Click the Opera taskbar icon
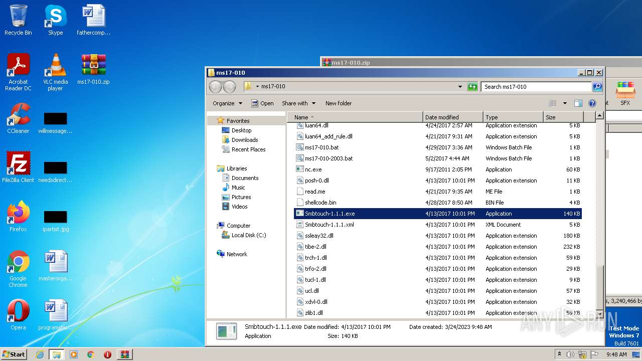 pos(107,354)
